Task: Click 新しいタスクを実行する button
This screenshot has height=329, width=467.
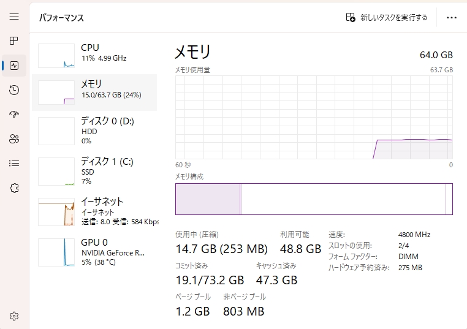Action: (387, 18)
